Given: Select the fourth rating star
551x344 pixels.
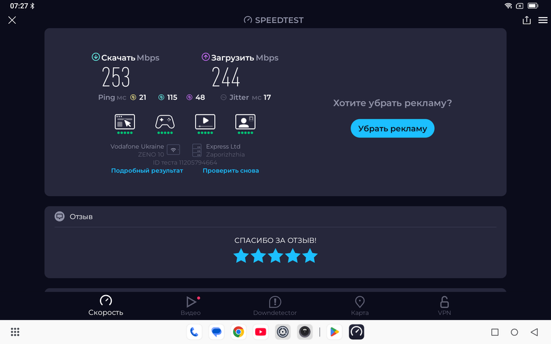Looking at the screenshot, I should (293, 255).
